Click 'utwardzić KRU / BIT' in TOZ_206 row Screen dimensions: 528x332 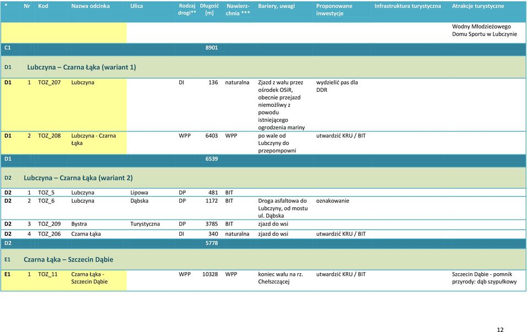(341, 234)
